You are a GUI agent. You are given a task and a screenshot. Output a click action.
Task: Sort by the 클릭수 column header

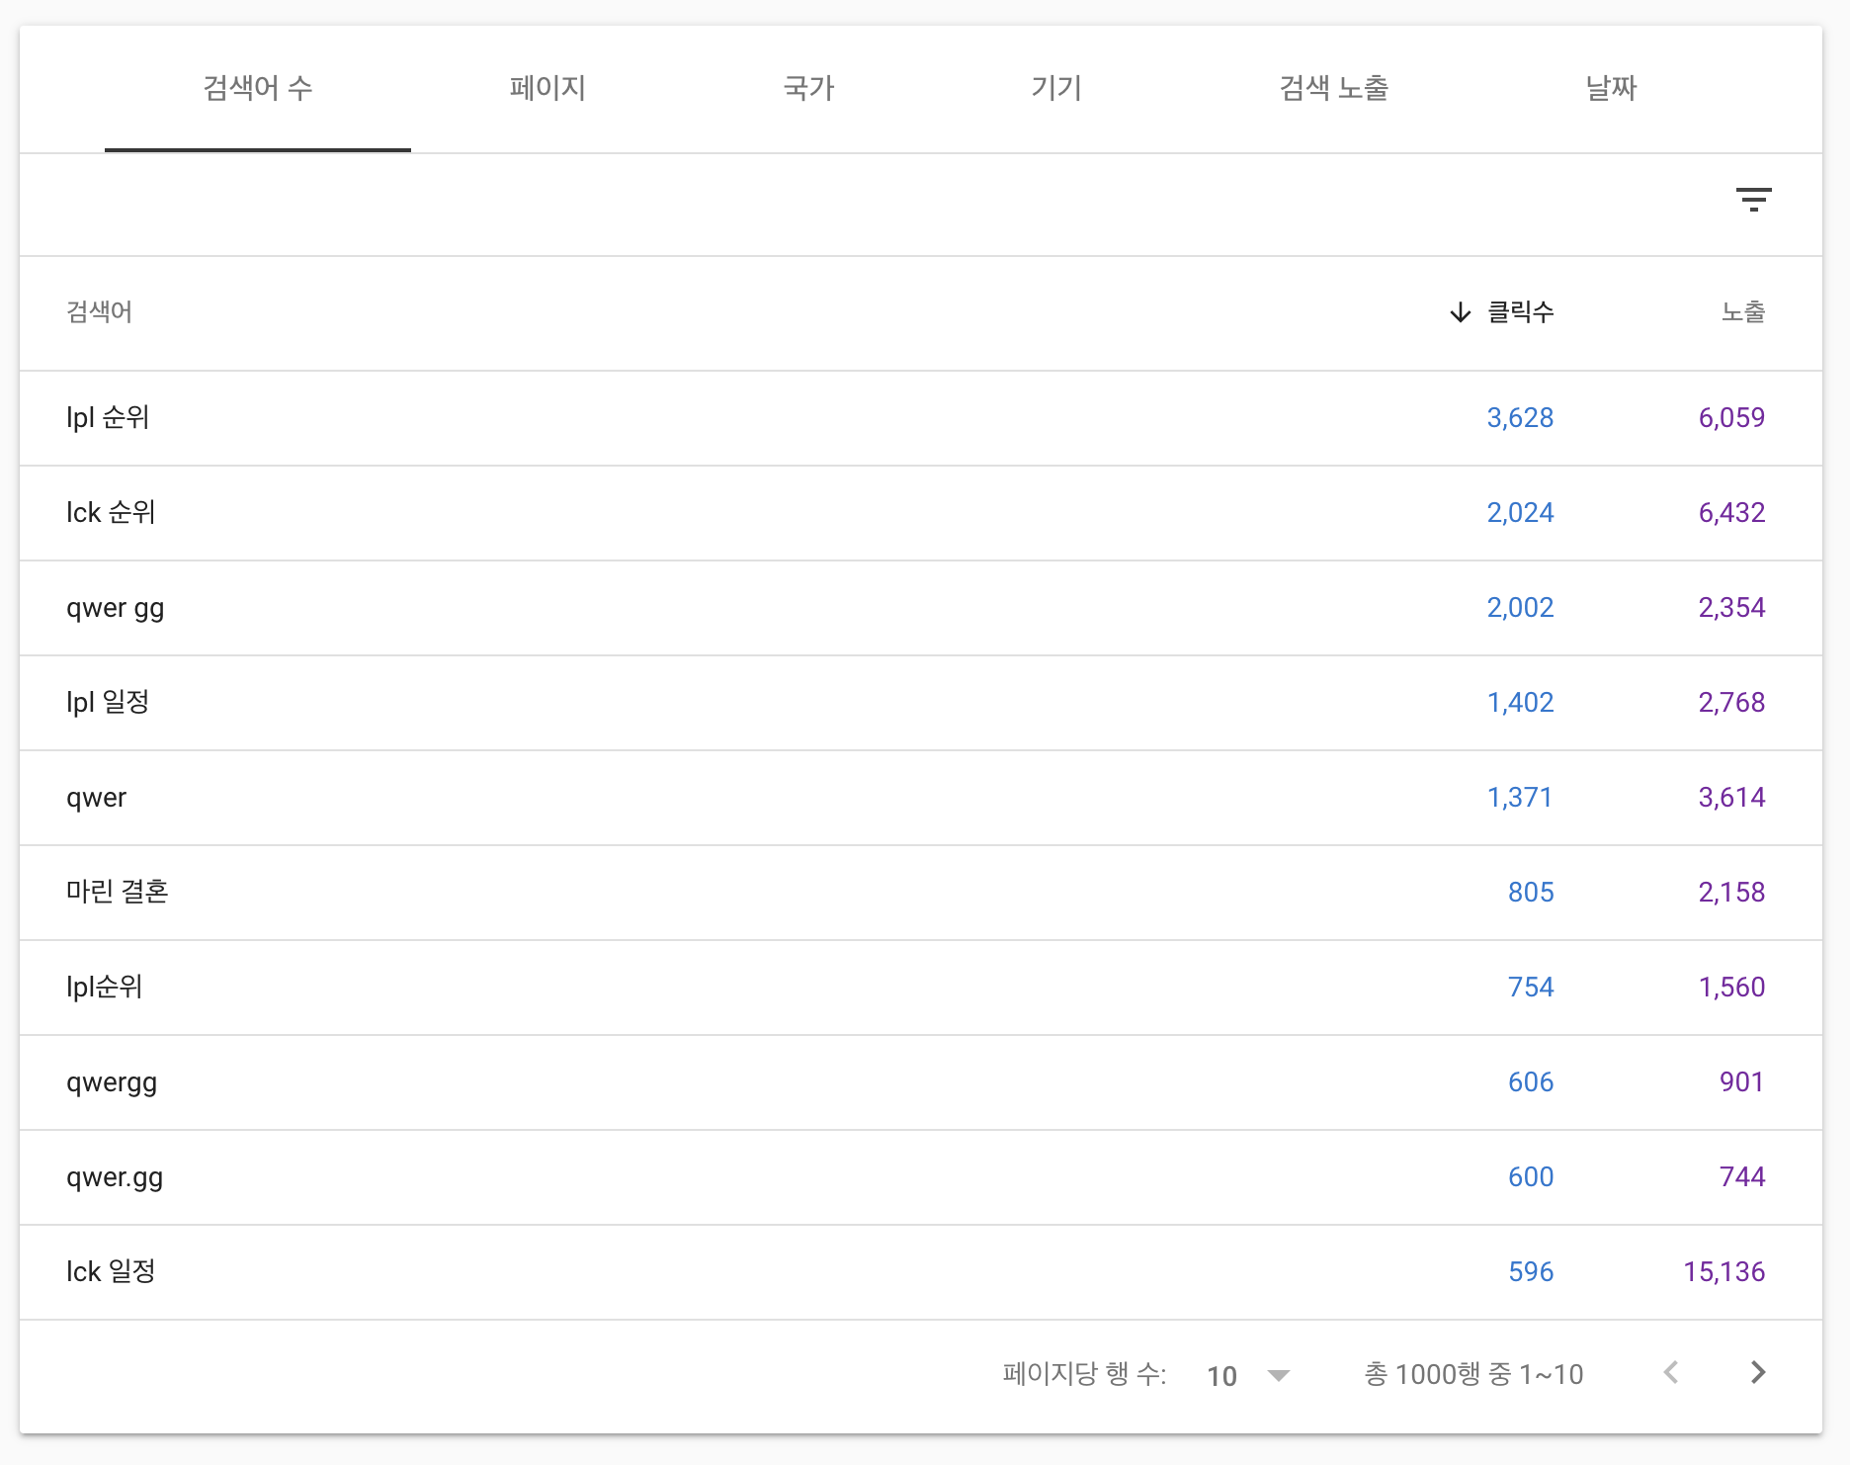(x=1520, y=312)
